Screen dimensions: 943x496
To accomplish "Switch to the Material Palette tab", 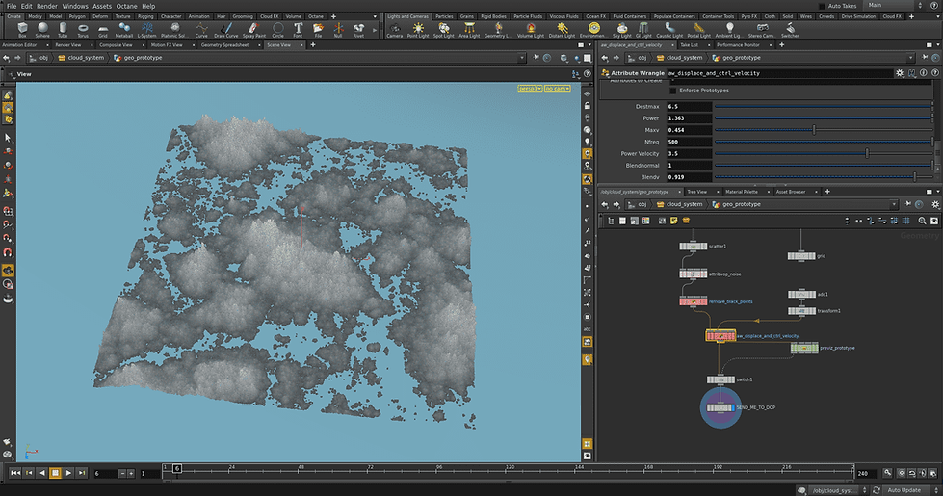I will coord(742,192).
